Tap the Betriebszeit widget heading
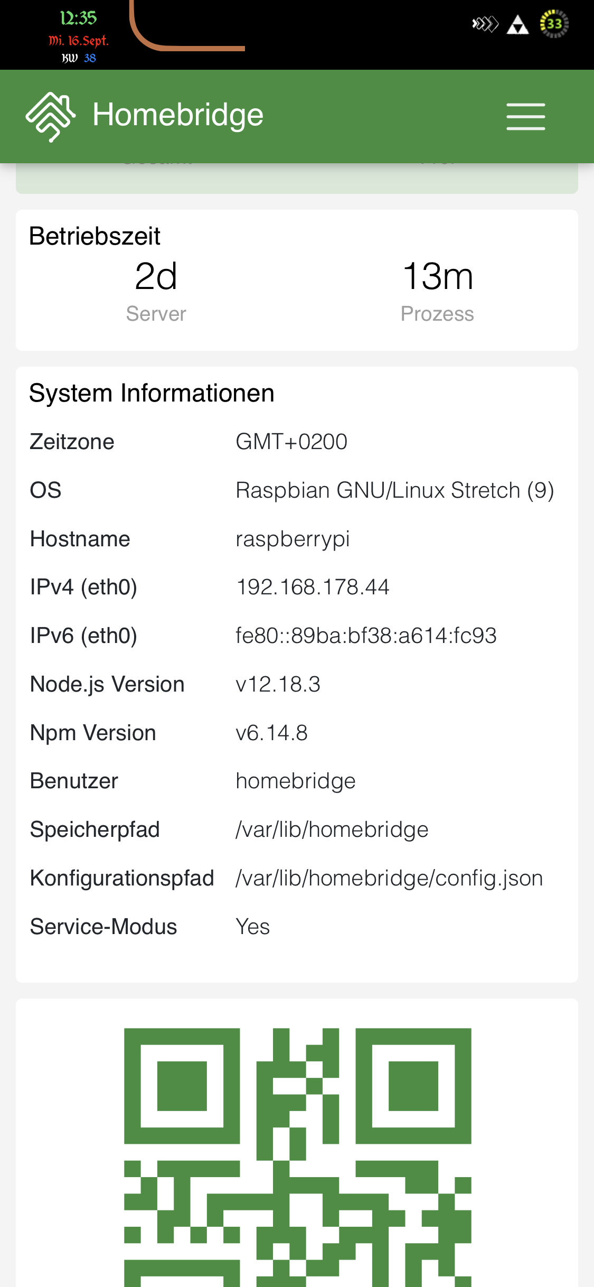This screenshot has width=594, height=1287. [x=95, y=236]
